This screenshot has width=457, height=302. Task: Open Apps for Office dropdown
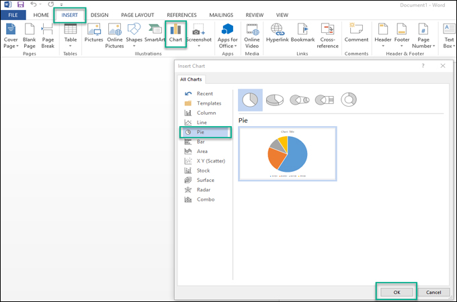(228, 36)
